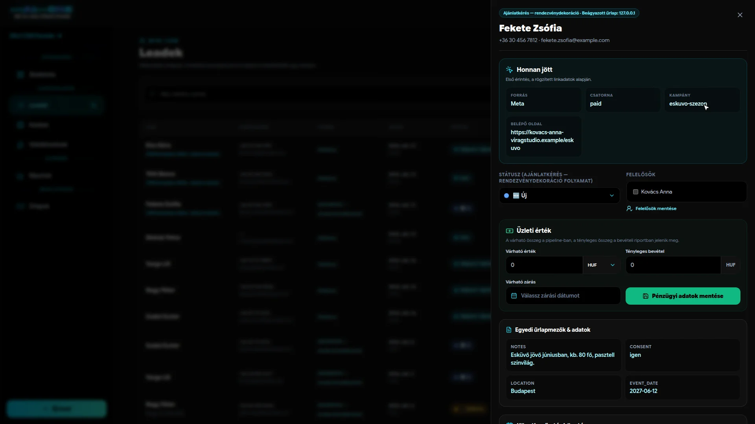Click the LOCATION value Budapest
Image resolution: width=755 pixels, height=424 pixels.
(x=523, y=391)
